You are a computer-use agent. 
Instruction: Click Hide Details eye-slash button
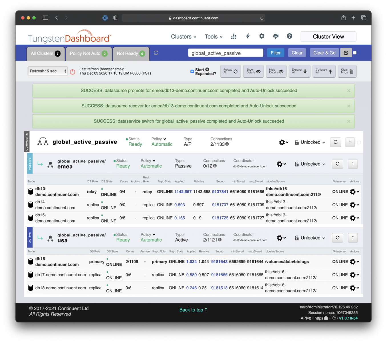pyautogui.click(x=276, y=71)
